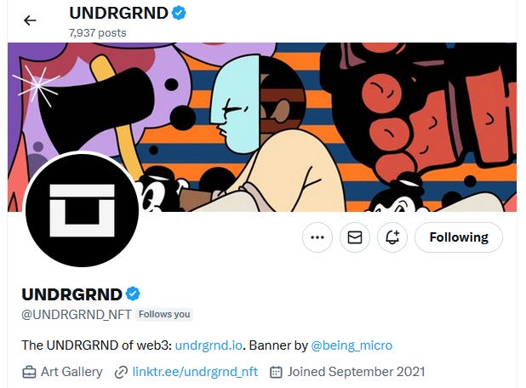526x388 pixels.
Task: Select the Art Gallery category label
Action: point(71,372)
